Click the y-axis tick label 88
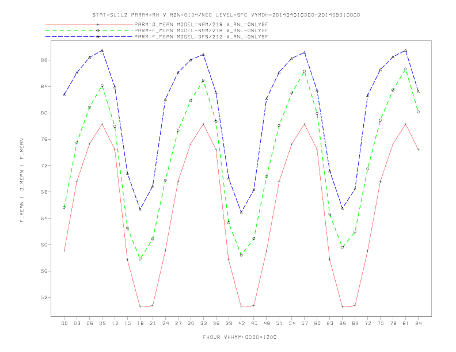Viewport: 456px width, 352px height. tap(44, 60)
